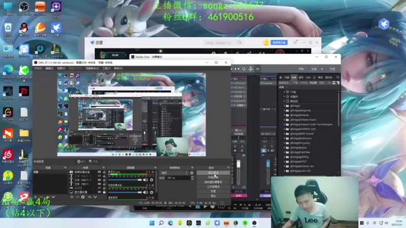Expand the [jBridge]Brainworx folder

[284, 138]
